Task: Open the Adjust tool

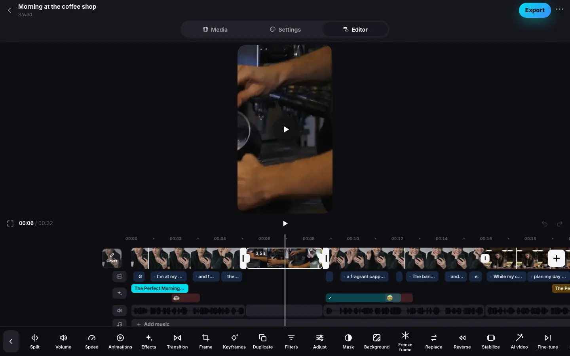Action: pyautogui.click(x=320, y=341)
